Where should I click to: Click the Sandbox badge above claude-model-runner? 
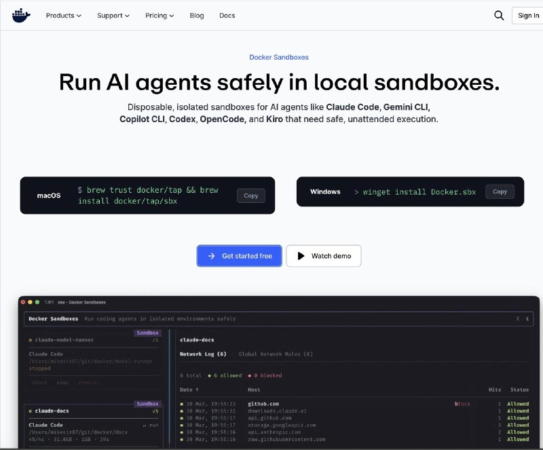coord(147,333)
